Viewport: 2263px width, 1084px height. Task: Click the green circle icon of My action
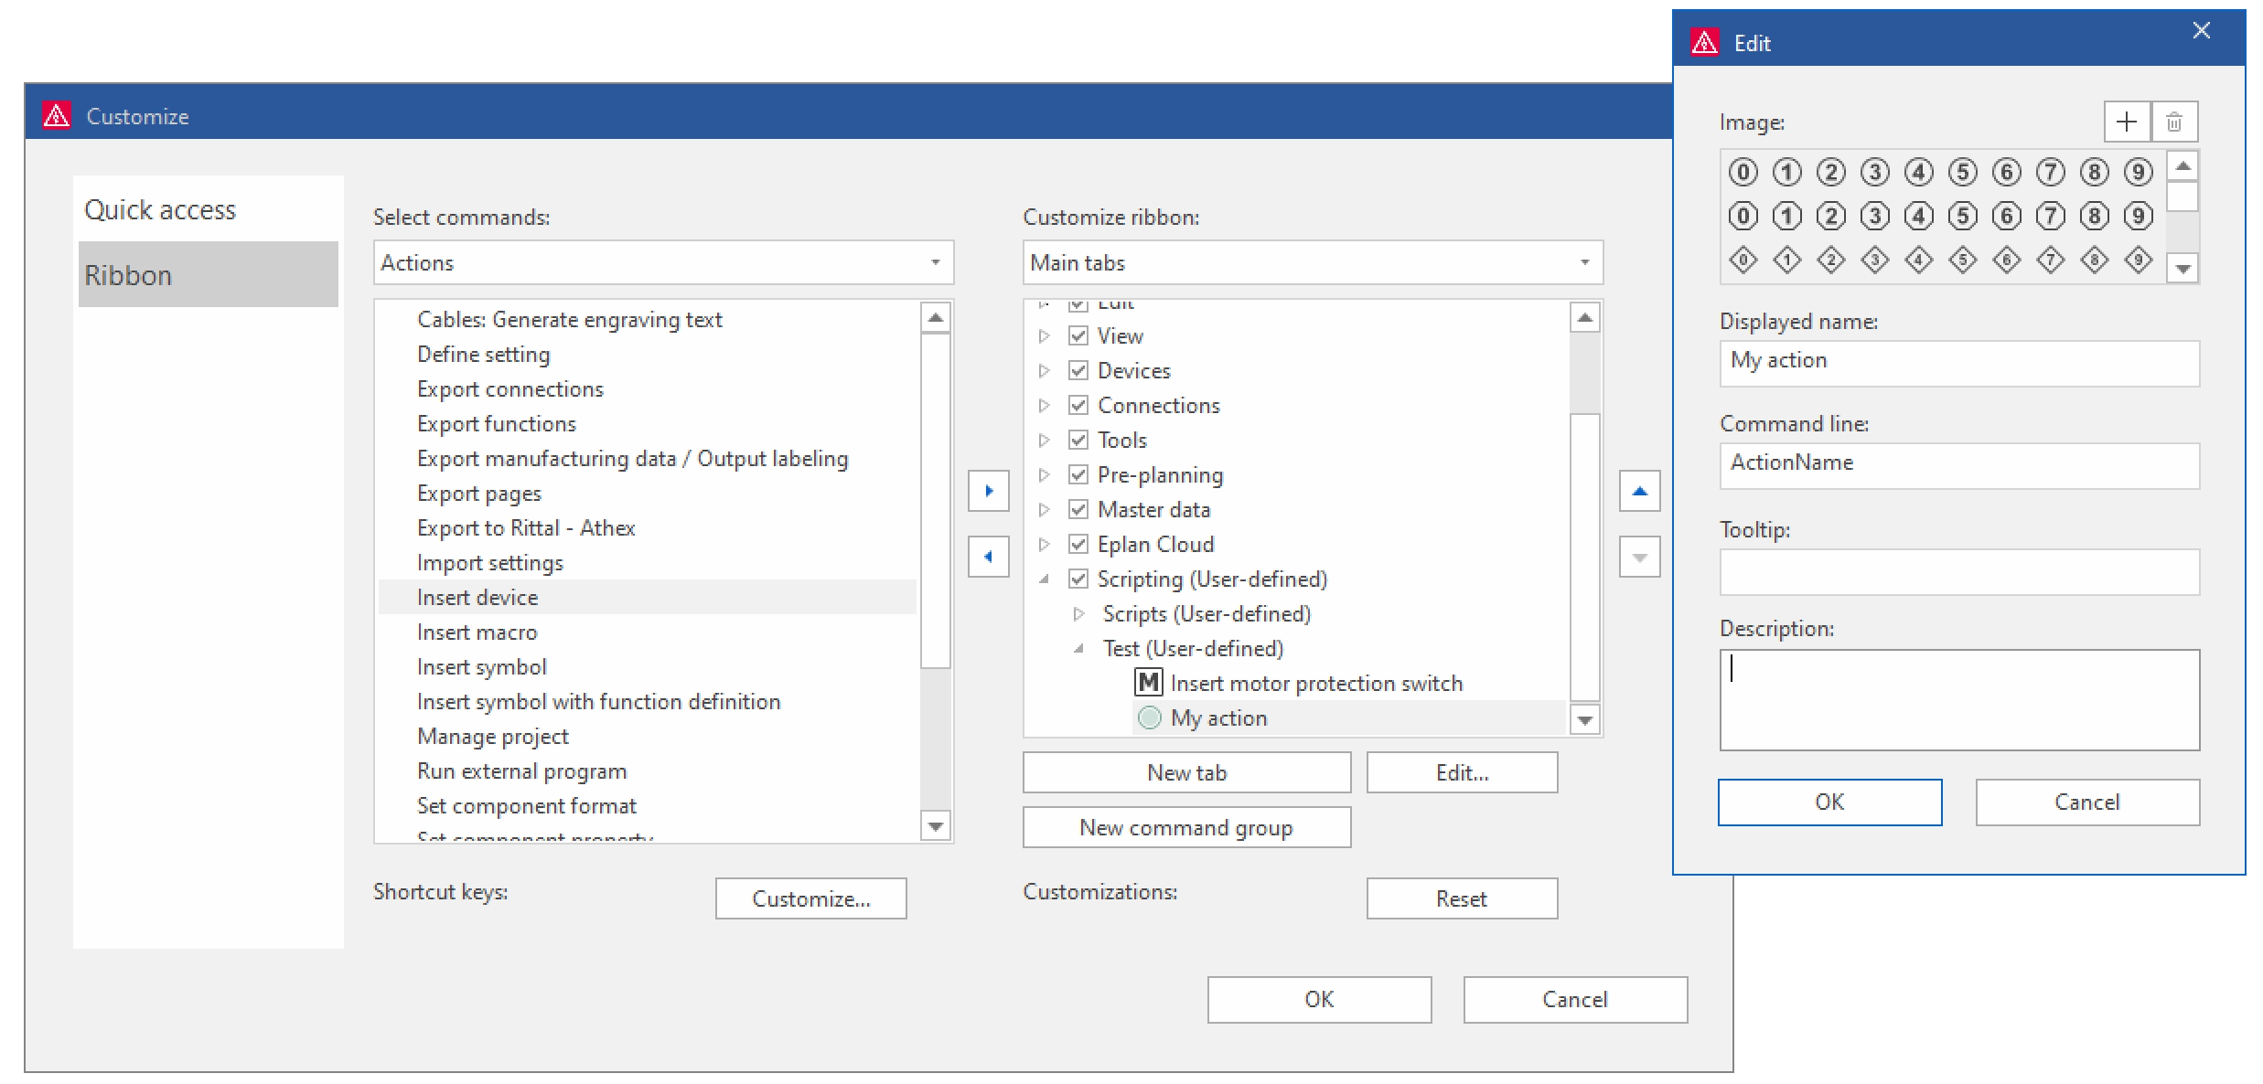[1150, 717]
